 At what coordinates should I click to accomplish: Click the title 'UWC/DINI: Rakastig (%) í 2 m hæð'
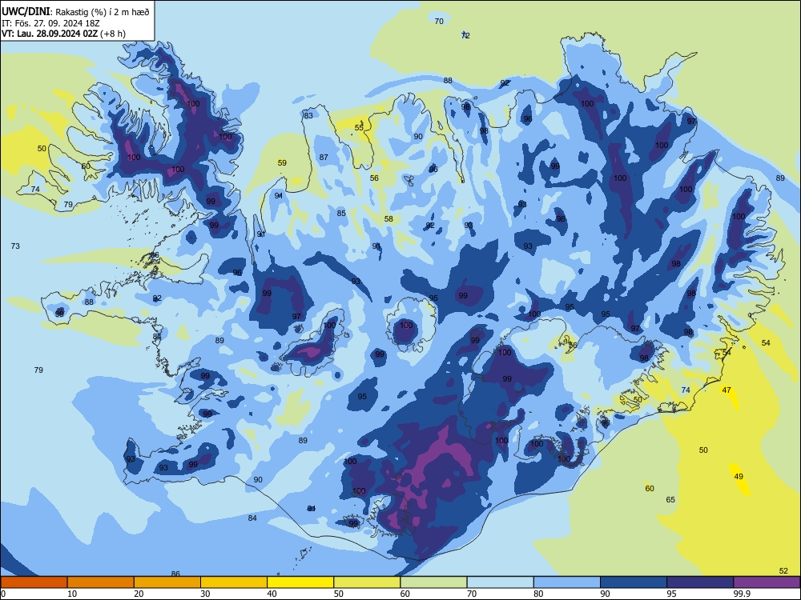coord(75,12)
